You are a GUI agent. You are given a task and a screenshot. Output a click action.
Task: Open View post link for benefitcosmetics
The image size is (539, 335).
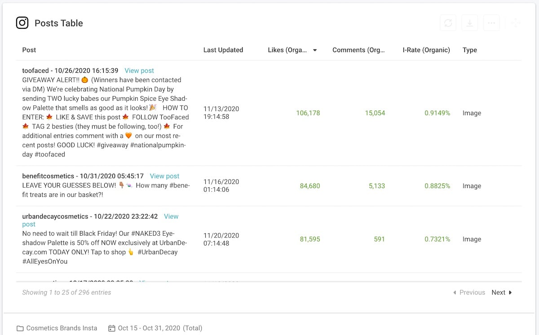pyautogui.click(x=164, y=176)
